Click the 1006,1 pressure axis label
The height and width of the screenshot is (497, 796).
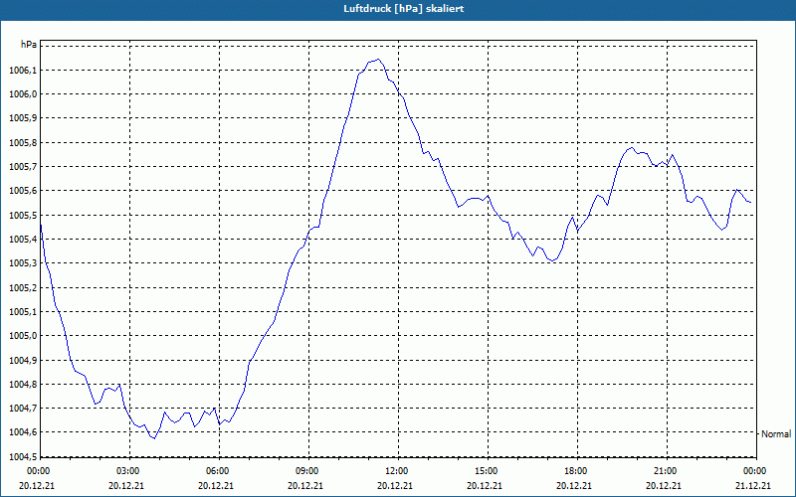point(23,70)
